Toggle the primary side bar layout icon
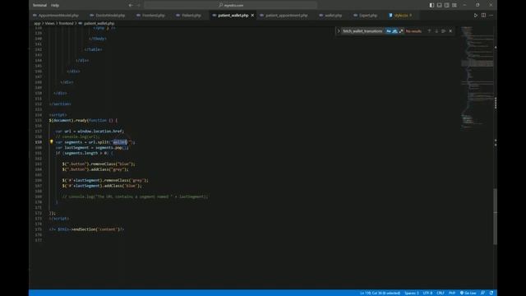 (431, 6)
